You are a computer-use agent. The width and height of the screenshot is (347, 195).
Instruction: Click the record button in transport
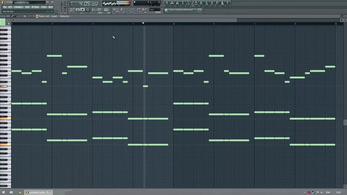click(x=88, y=10)
